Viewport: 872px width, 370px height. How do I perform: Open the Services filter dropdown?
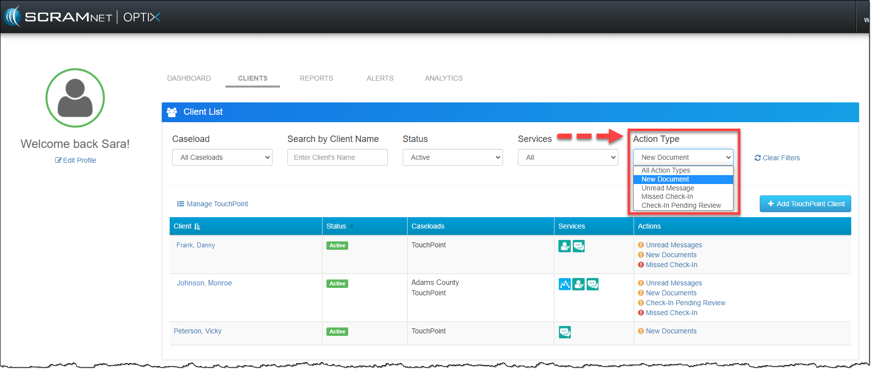point(568,157)
